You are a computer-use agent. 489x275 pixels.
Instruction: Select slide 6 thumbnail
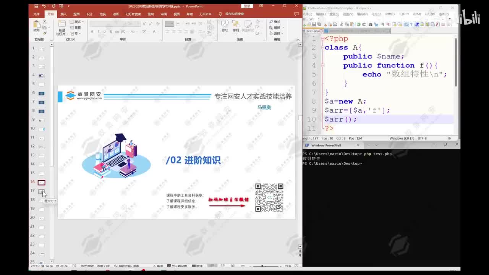(x=41, y=93)
